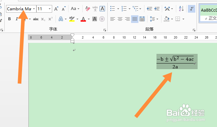This screenshot has height=127, width=217.
Task: Open the enclosed character icon
Action: (x=102, y=19)
